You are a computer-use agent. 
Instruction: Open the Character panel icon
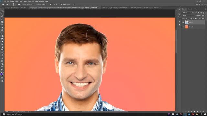coord(179,22)
